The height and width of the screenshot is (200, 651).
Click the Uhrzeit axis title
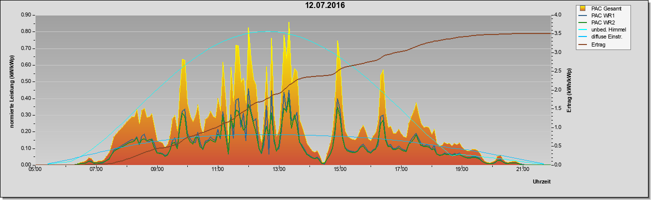click(x=542, y=182)
